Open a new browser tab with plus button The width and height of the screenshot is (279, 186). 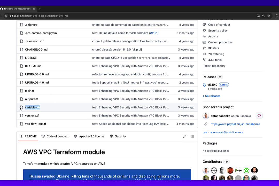click(x=40, y=9)
